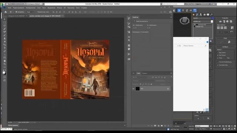Create new group folder icon in Layers
The height and width of the screenshot is (133, 237).
pyautogui.click(x=162, y=126)
